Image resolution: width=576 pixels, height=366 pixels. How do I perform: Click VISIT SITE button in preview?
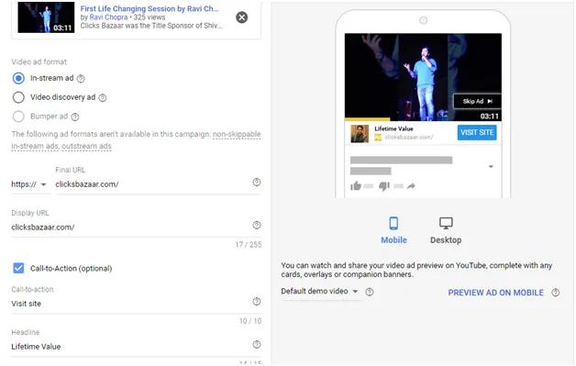coord(477,133)
